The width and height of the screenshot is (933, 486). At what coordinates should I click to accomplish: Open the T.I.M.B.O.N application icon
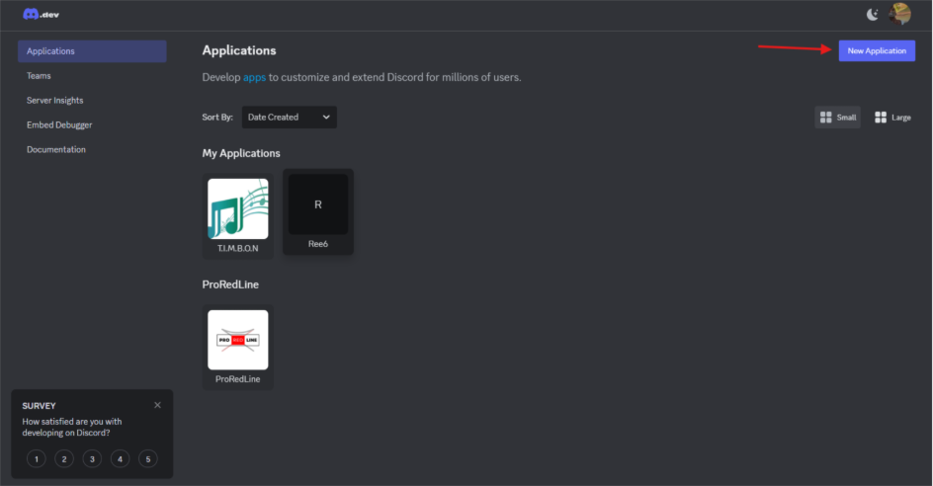click(x=238, y=208)
